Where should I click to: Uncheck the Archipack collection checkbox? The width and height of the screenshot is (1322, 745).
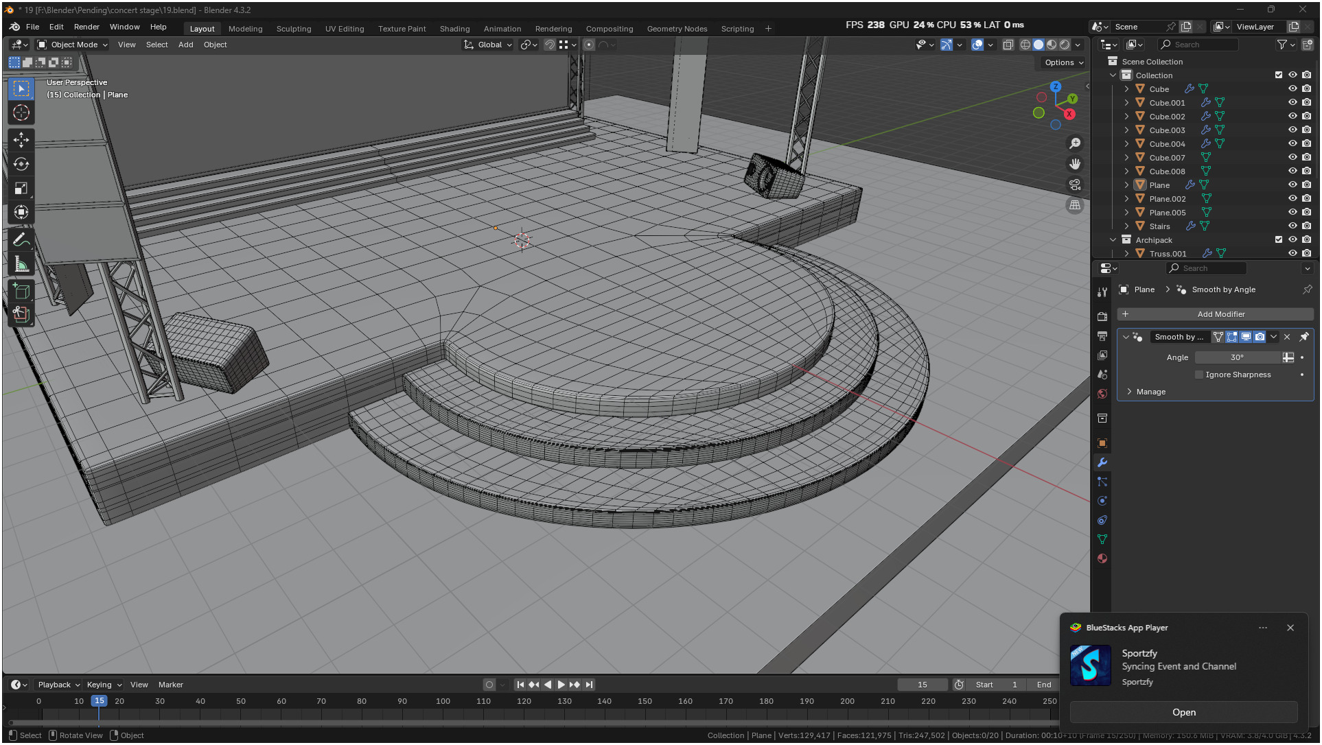[x=1278, y=239]
